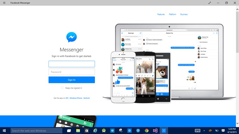Open the Windows Phone app link
The width and height of the screenshot is (239, 134).
pos(76,98)
